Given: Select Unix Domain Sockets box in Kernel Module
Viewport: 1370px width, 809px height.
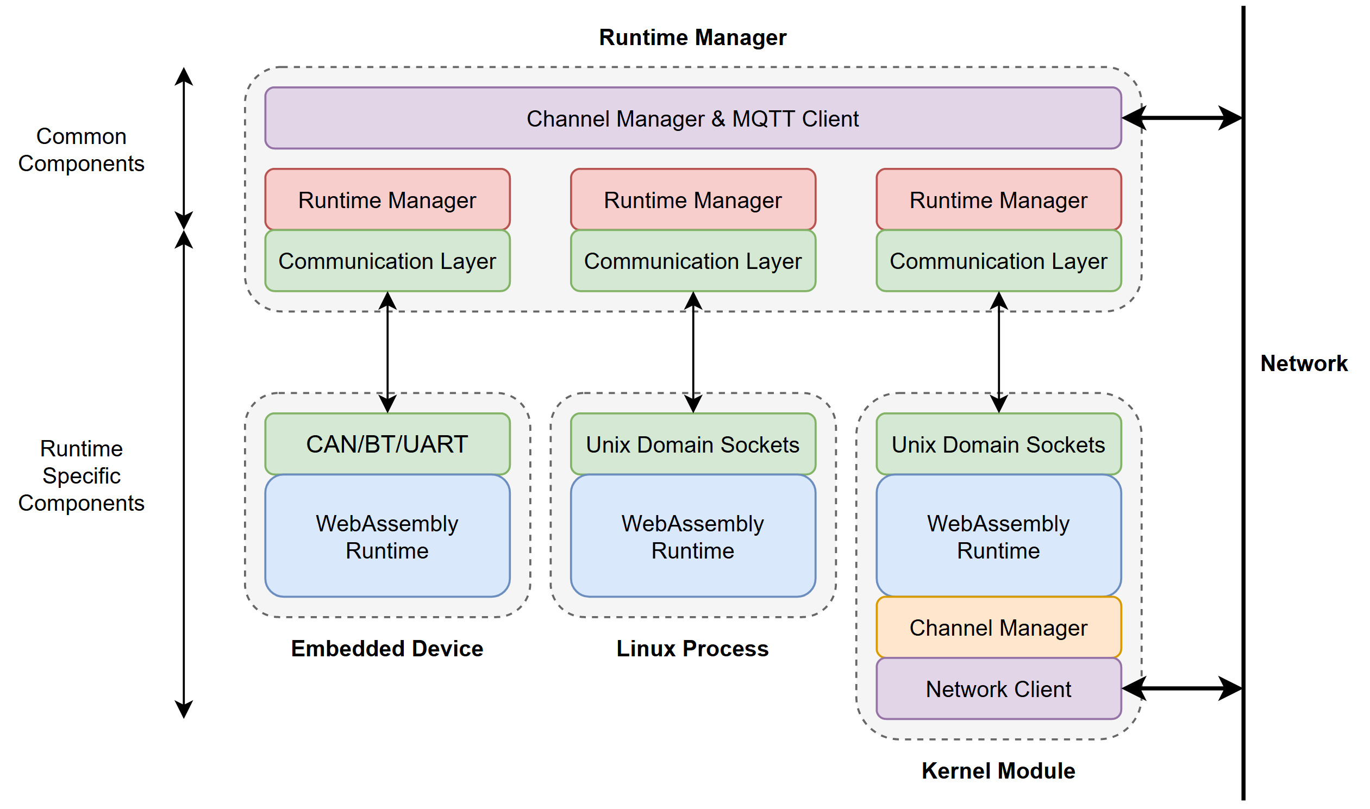Looking at the screenshot, I should point(998,444).
